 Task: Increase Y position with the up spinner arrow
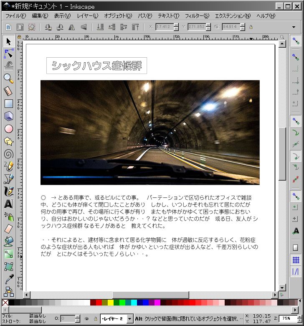[x=208, y=25]
